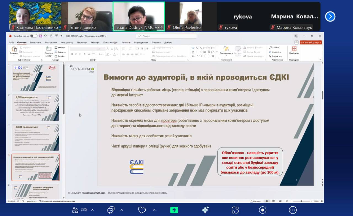
Task: Toggle the Notes (Нотатки) pane
Action: [x=255, y=201]
